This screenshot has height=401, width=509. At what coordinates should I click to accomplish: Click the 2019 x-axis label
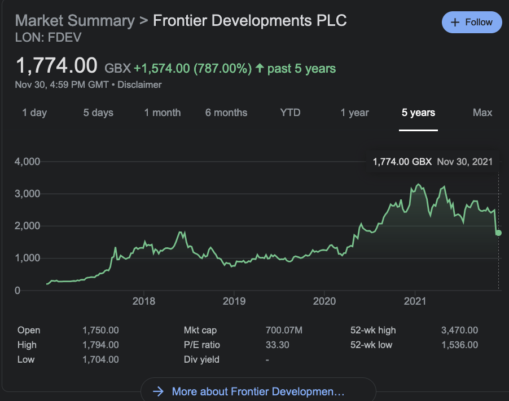(234, 301)
